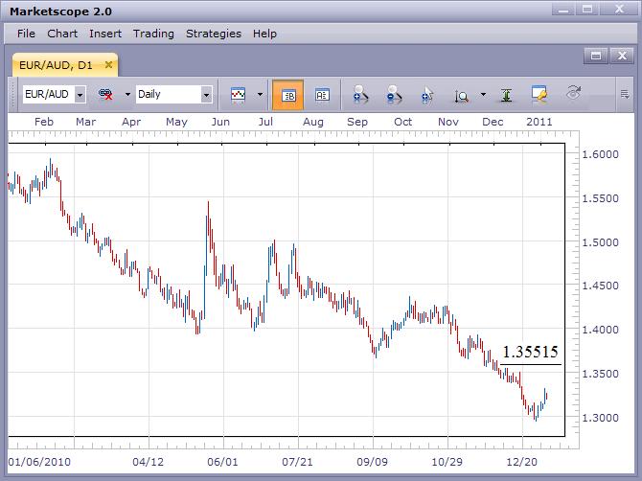Expand the zoom tool dropdown arrow
The width and height of the screenshot is (642, 481).
[483, 95]
